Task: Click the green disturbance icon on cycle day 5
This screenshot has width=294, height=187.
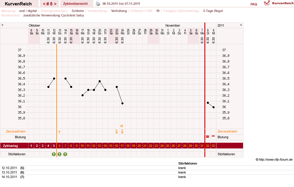Action: pos(54,154)
